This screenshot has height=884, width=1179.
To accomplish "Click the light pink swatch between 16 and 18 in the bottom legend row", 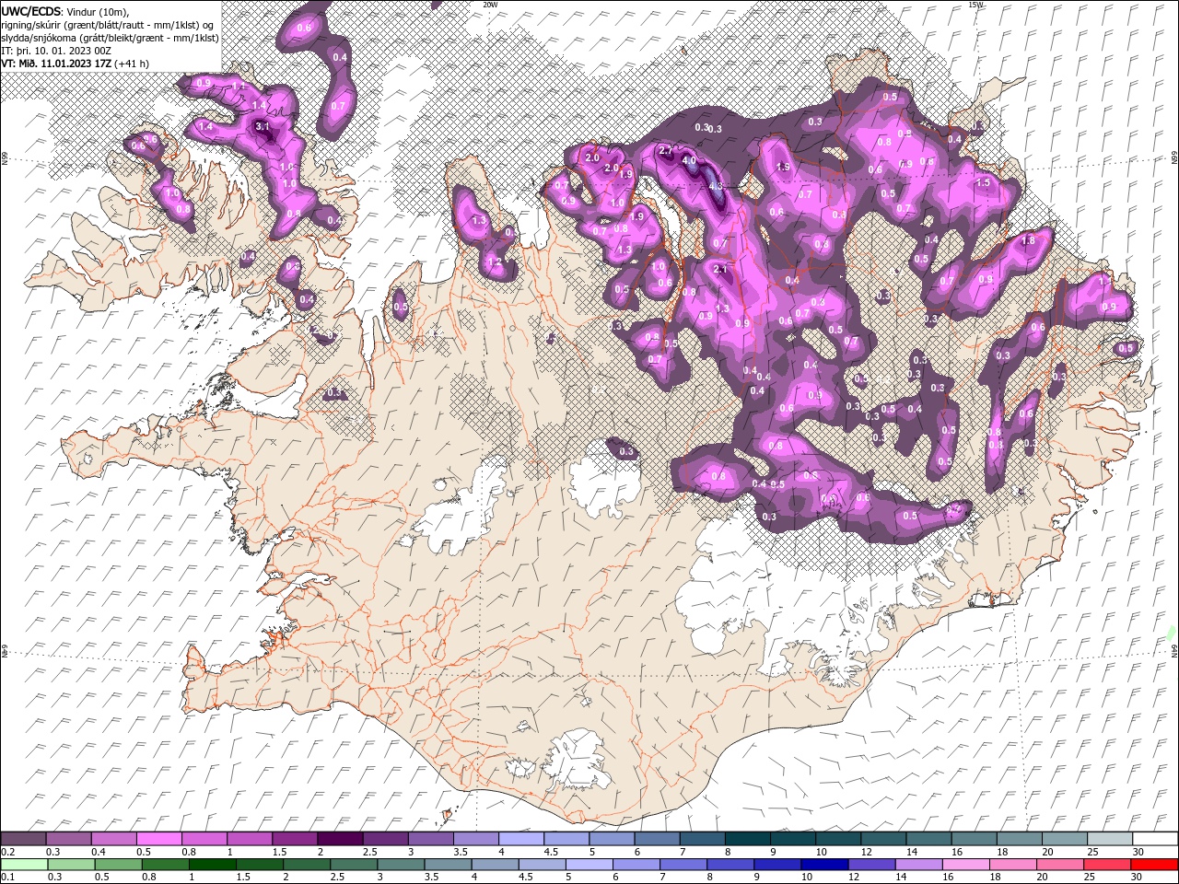I will pos(966,865).
